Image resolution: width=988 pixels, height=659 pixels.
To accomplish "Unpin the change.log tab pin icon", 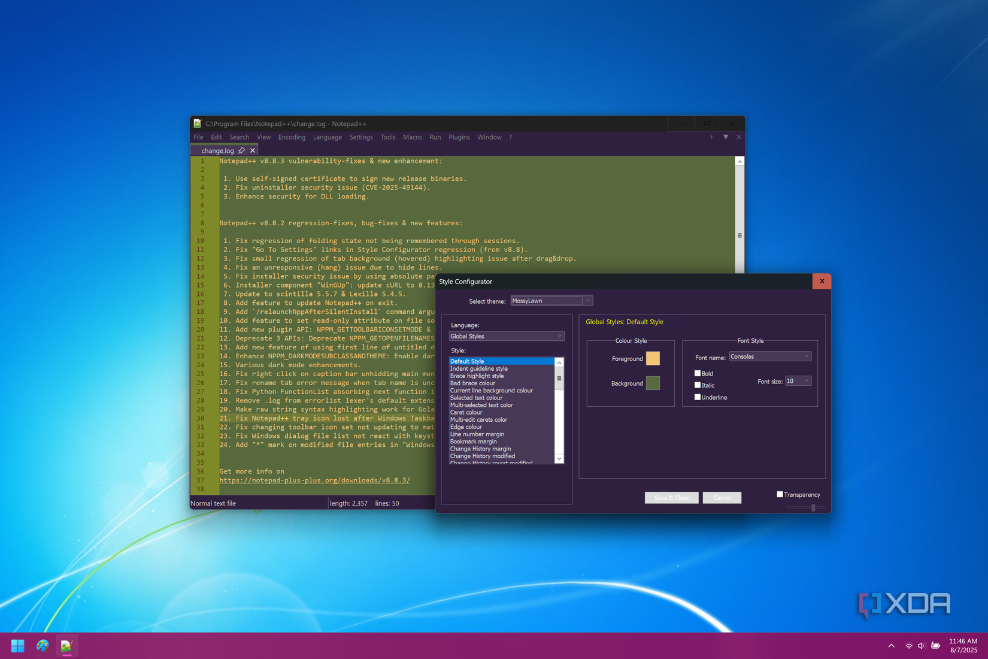I will [x=243, y=150].
